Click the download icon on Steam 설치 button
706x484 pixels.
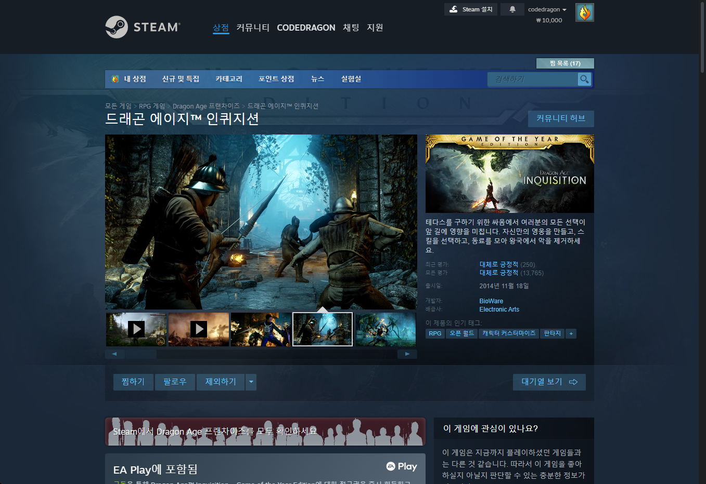point(454,9)
